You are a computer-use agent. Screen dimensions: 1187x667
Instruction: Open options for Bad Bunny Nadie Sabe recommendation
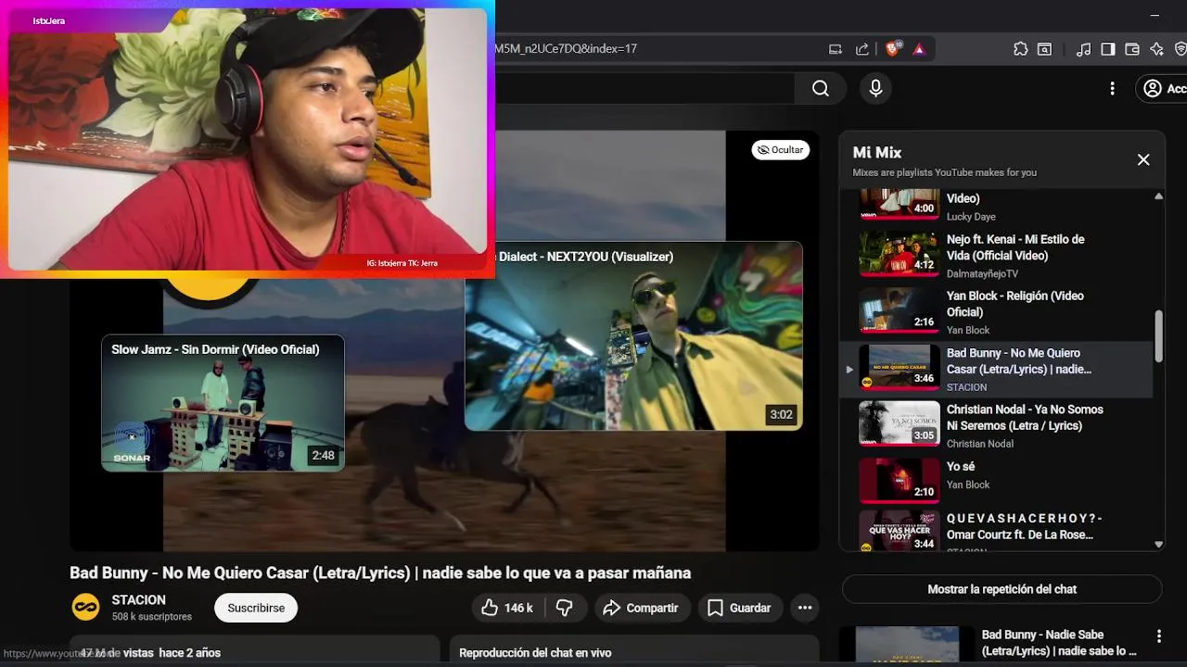coord(1158,636)
